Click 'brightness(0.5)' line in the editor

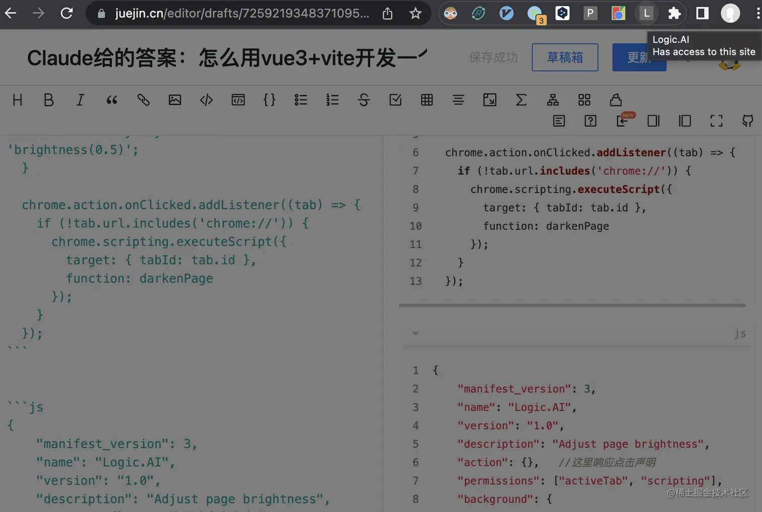[x=73, y=150]
